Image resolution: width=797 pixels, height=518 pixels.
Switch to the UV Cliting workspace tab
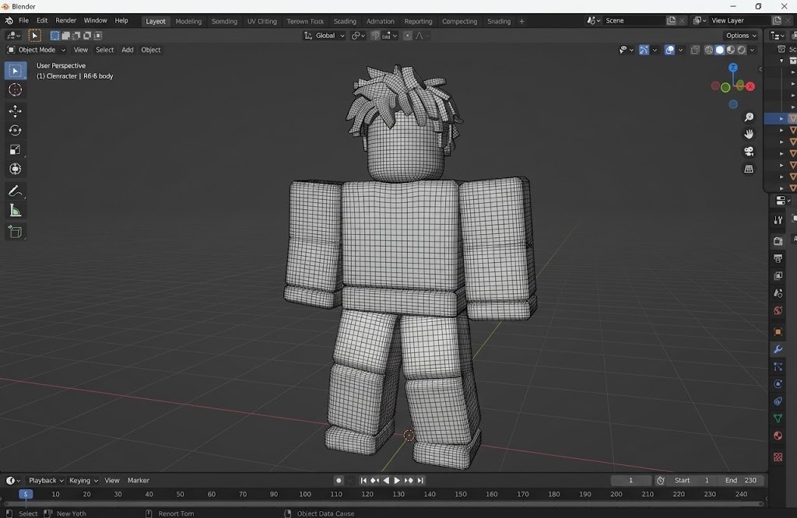coord(262,21)
